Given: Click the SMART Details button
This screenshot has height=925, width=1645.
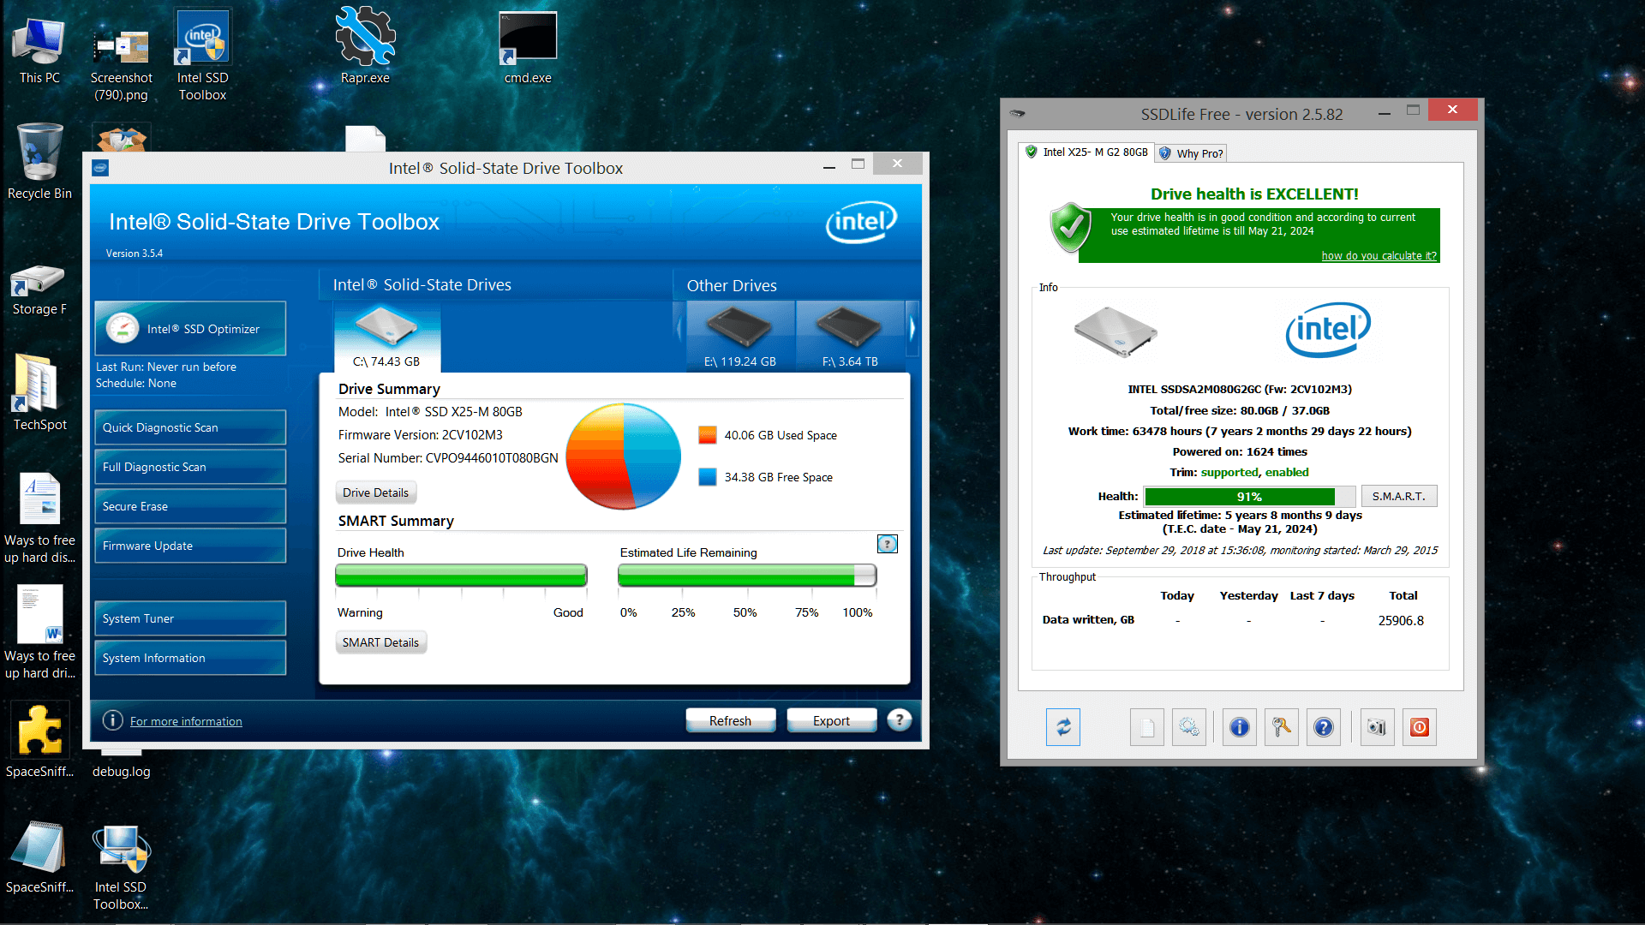Looking at the screenshot, I should (381, 642).
